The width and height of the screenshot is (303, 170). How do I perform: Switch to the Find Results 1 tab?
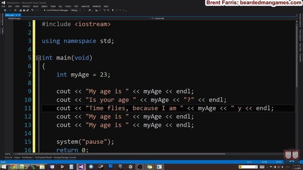pyautogui.click(x=27, y=157)
